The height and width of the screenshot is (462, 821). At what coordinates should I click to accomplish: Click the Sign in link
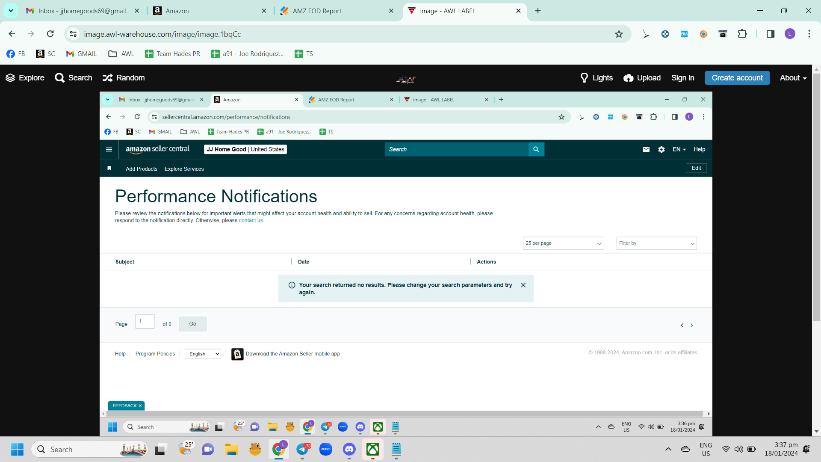[683, 78]
